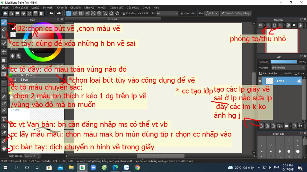This screenshot has height=172, width=307.
Task: Click the Undo arrow
Action: click(51, 13)
